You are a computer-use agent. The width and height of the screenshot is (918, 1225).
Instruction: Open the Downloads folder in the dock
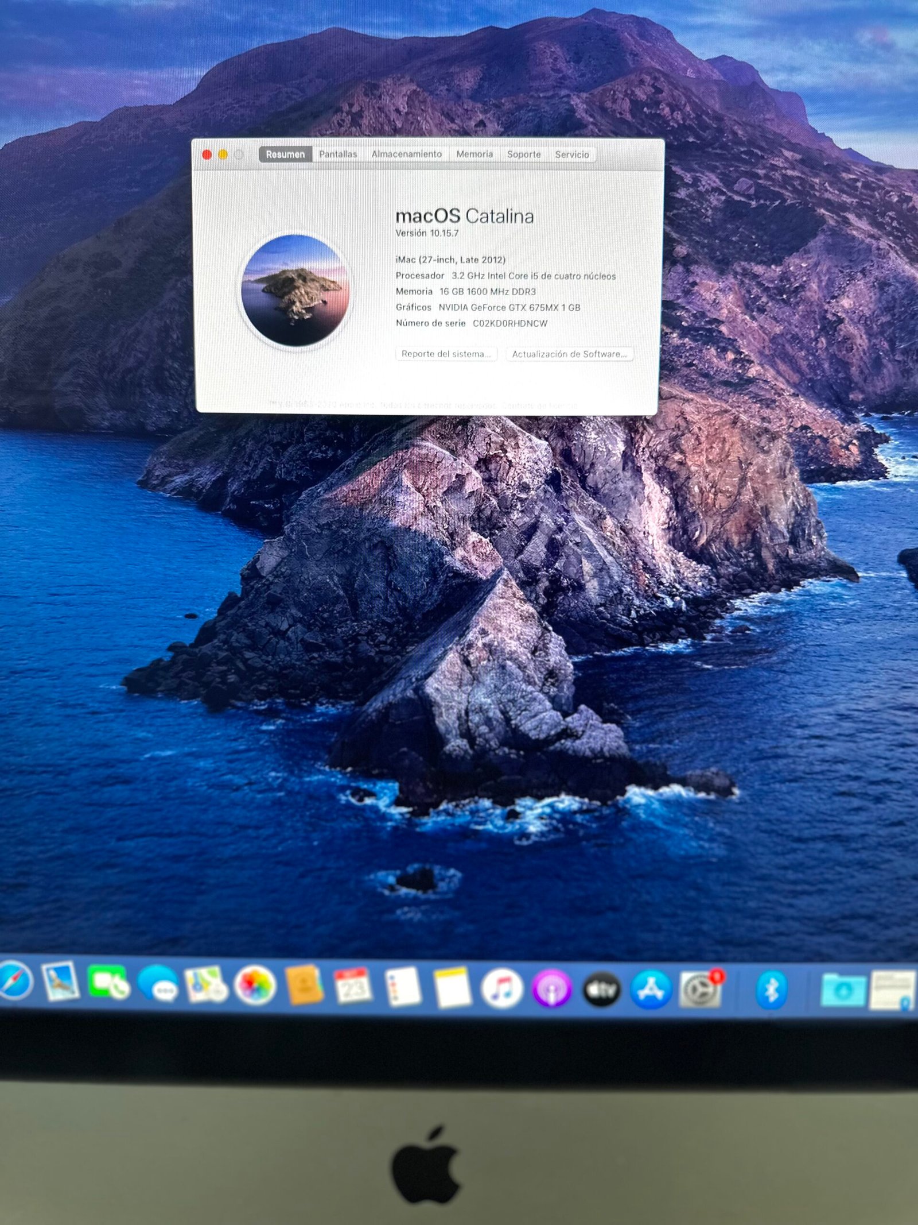843,990
